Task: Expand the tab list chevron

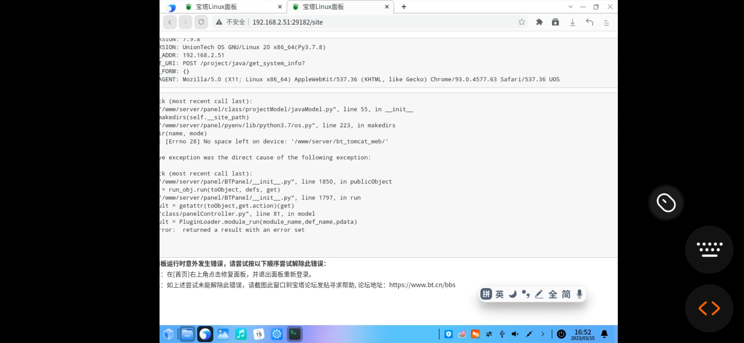Action: coord(570,7)
